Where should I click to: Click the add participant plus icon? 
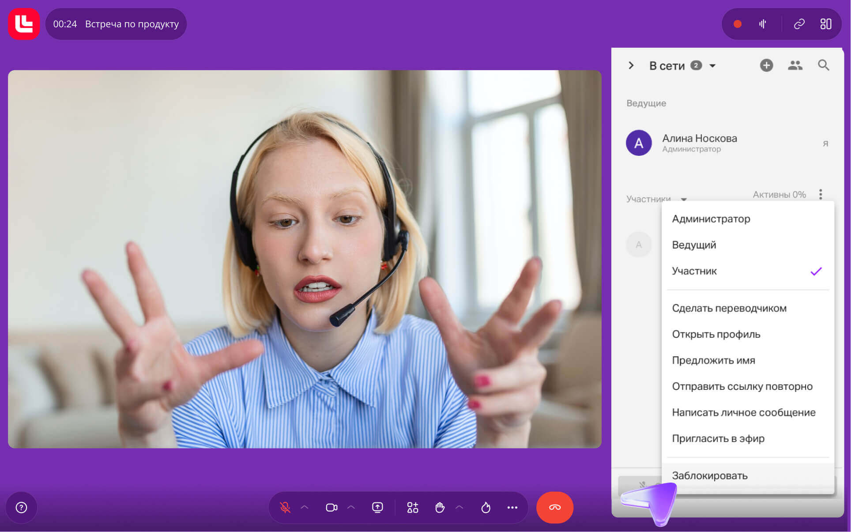pos(766,66)
